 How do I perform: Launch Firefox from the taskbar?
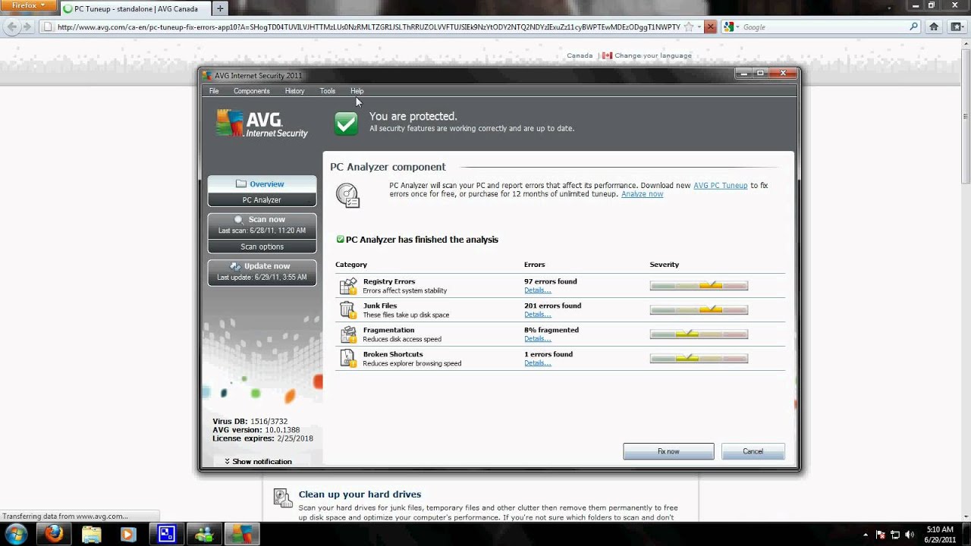pyautogui.click(x=54, y=534)
